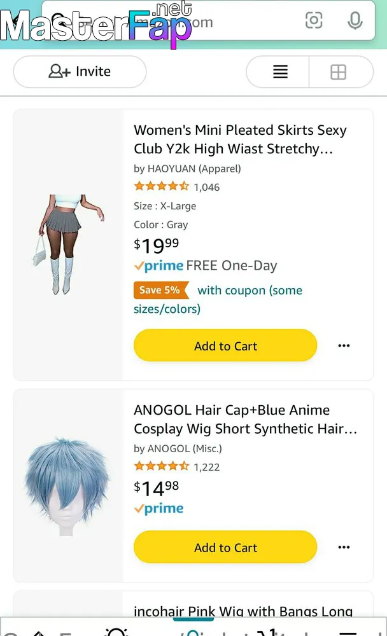Add the ANOGOL blue wig to cart

pyautogui.click(x=225, y=547)
